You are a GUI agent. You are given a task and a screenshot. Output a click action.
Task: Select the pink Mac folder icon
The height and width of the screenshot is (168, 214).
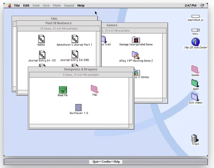tap(95, 89)
